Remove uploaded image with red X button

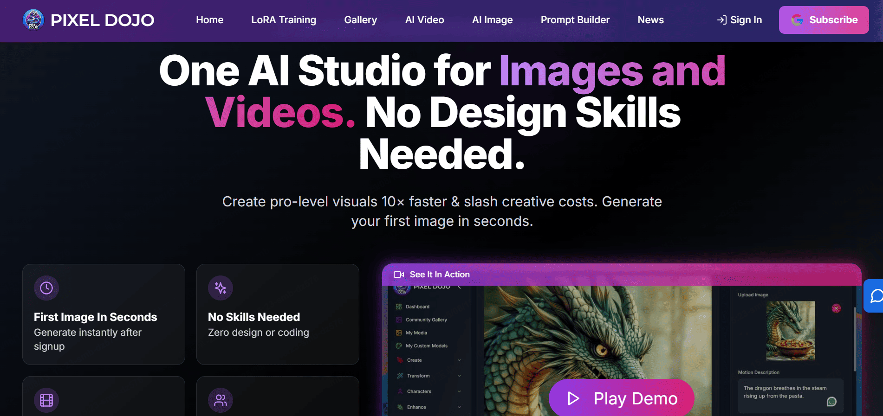836,308
